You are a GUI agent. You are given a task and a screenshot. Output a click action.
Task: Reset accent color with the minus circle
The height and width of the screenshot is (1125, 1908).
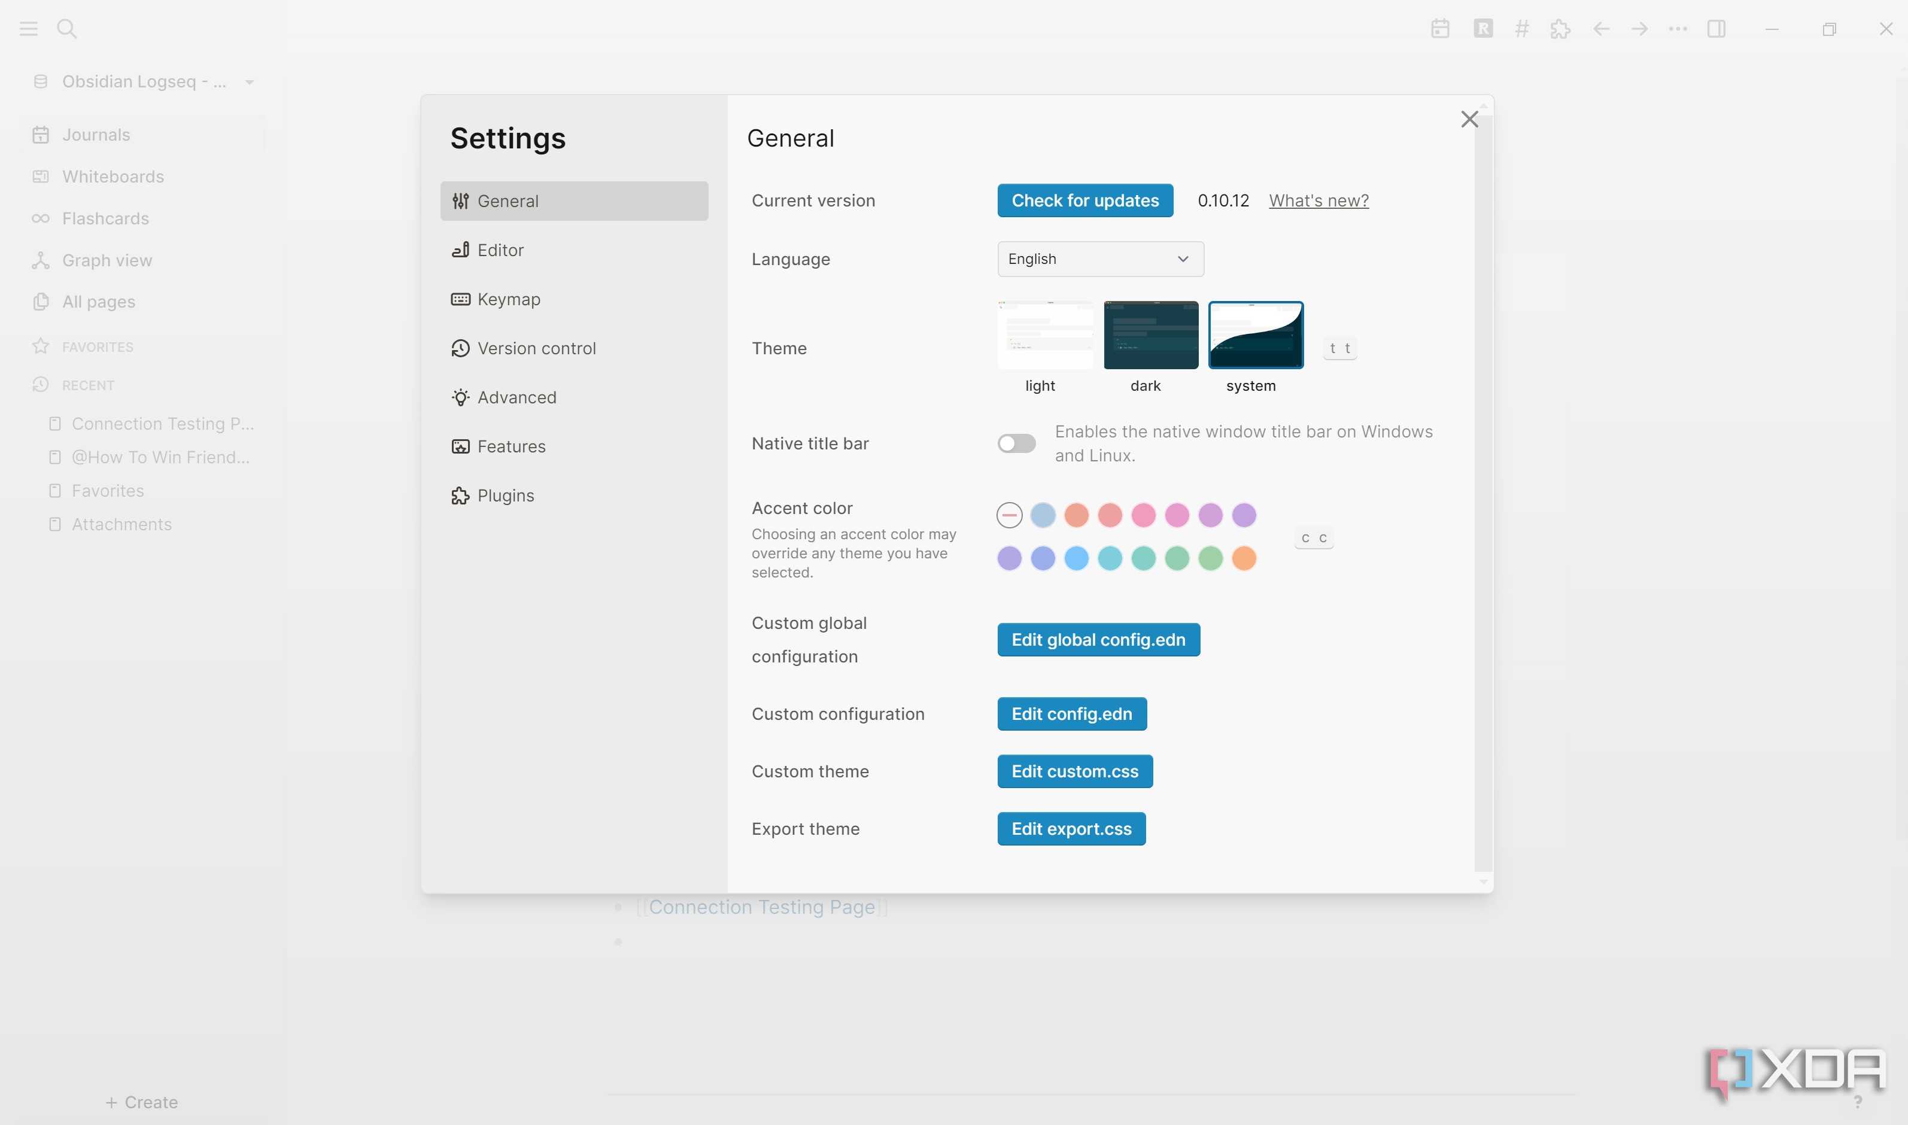click(1009, 515)
